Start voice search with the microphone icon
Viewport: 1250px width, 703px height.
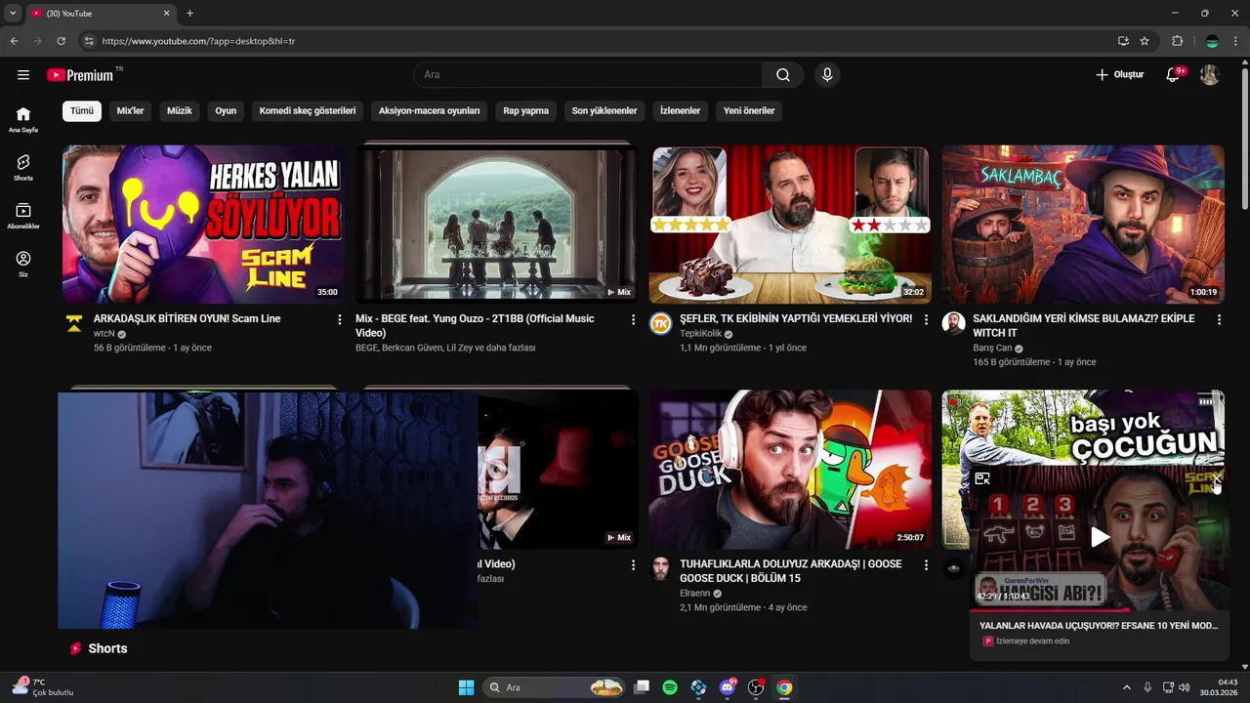coord(827,75)
